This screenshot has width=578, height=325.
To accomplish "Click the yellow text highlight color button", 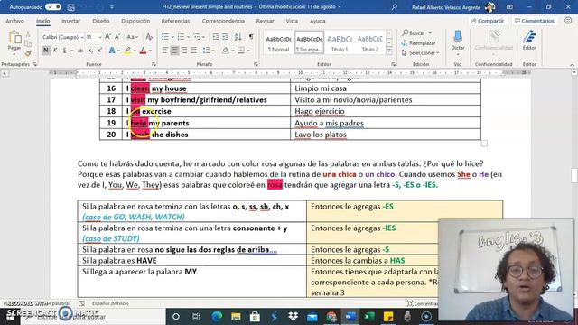I will pos(127,51).
